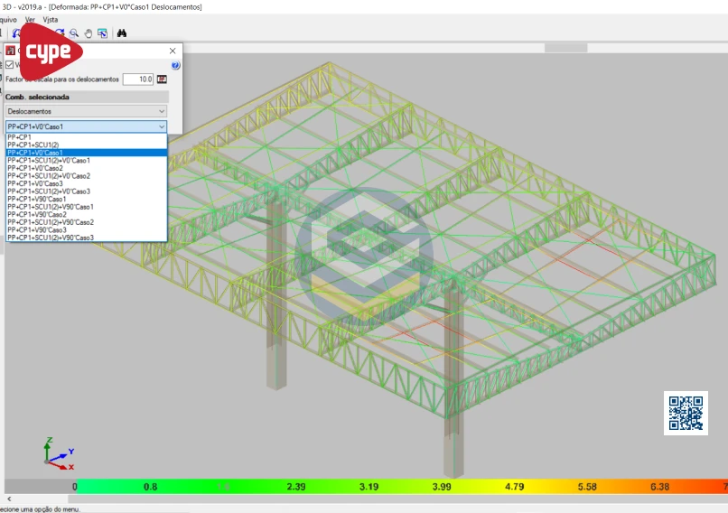Click the 3.99 value on color scale
Screen dimensions: 728x513
pyautogui.click(x=441, y=487)
